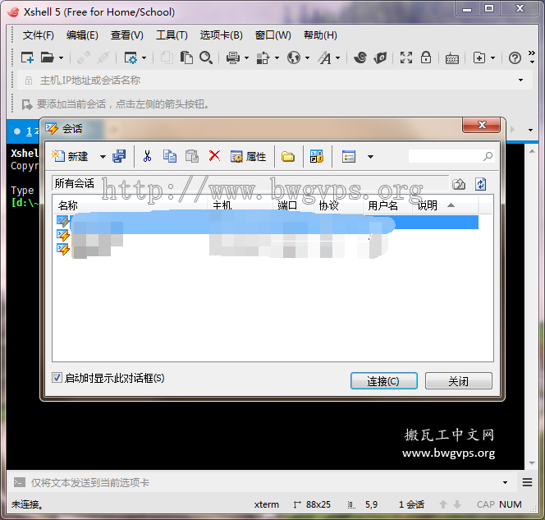The width and height of the screenshot is (545, 520).
Task: Toggle the full screen icon
Action: click(x=406, y=58)
